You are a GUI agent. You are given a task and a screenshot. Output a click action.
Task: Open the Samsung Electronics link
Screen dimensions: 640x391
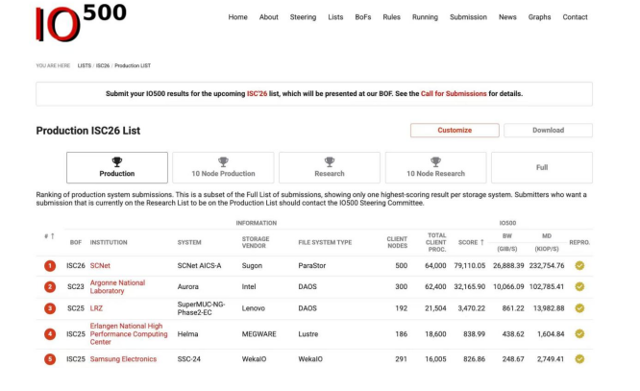[123, 359]
